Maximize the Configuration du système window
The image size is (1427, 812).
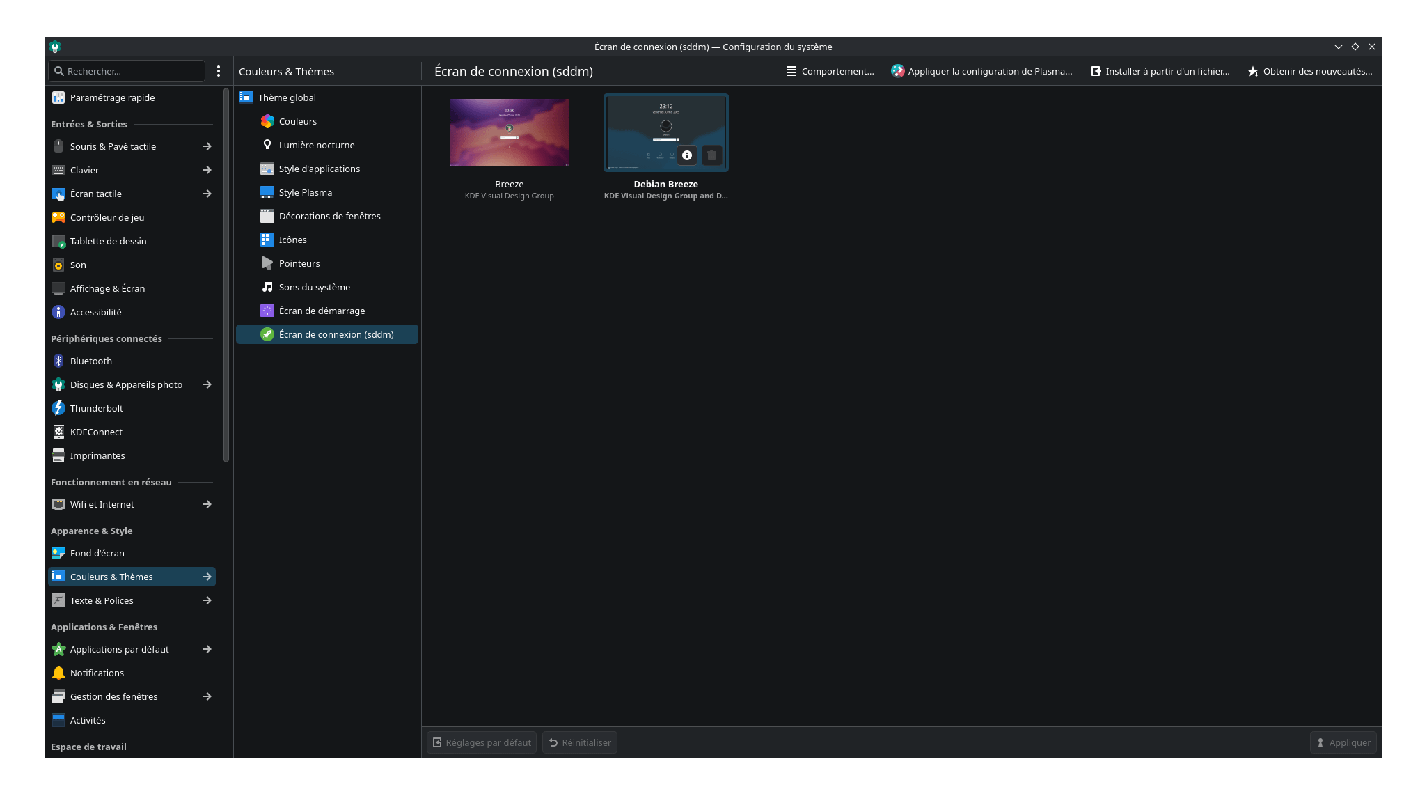[x=1355, y=47]
